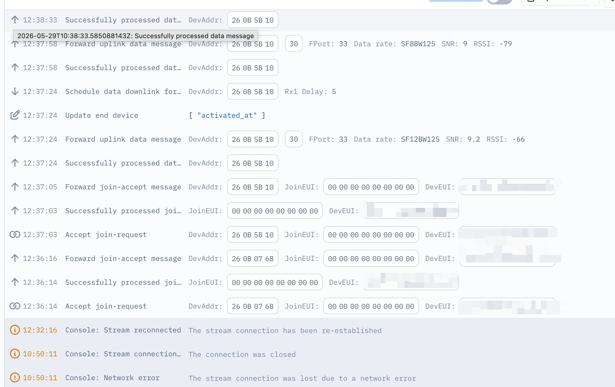
Task: Open the 12:37:58 Successfully processed data event
Action: (x=310, y=68)
